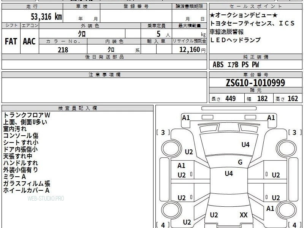Select the シートすれ小 note
The width and height of the screenshot is (304, 228).
21,142
